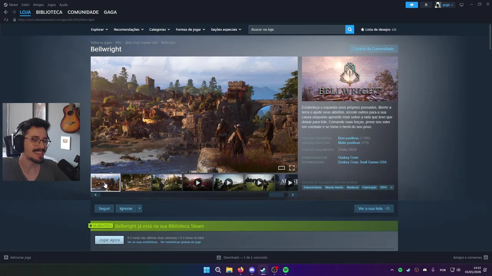The image size is (492, 276).
Task: Switch to the GAGA profile tab
Action: (110, 12)
